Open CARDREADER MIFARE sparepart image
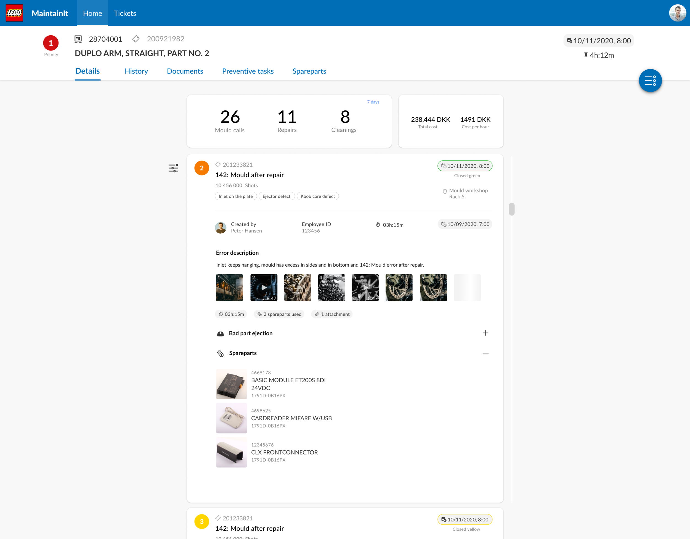 coord(231,418)
